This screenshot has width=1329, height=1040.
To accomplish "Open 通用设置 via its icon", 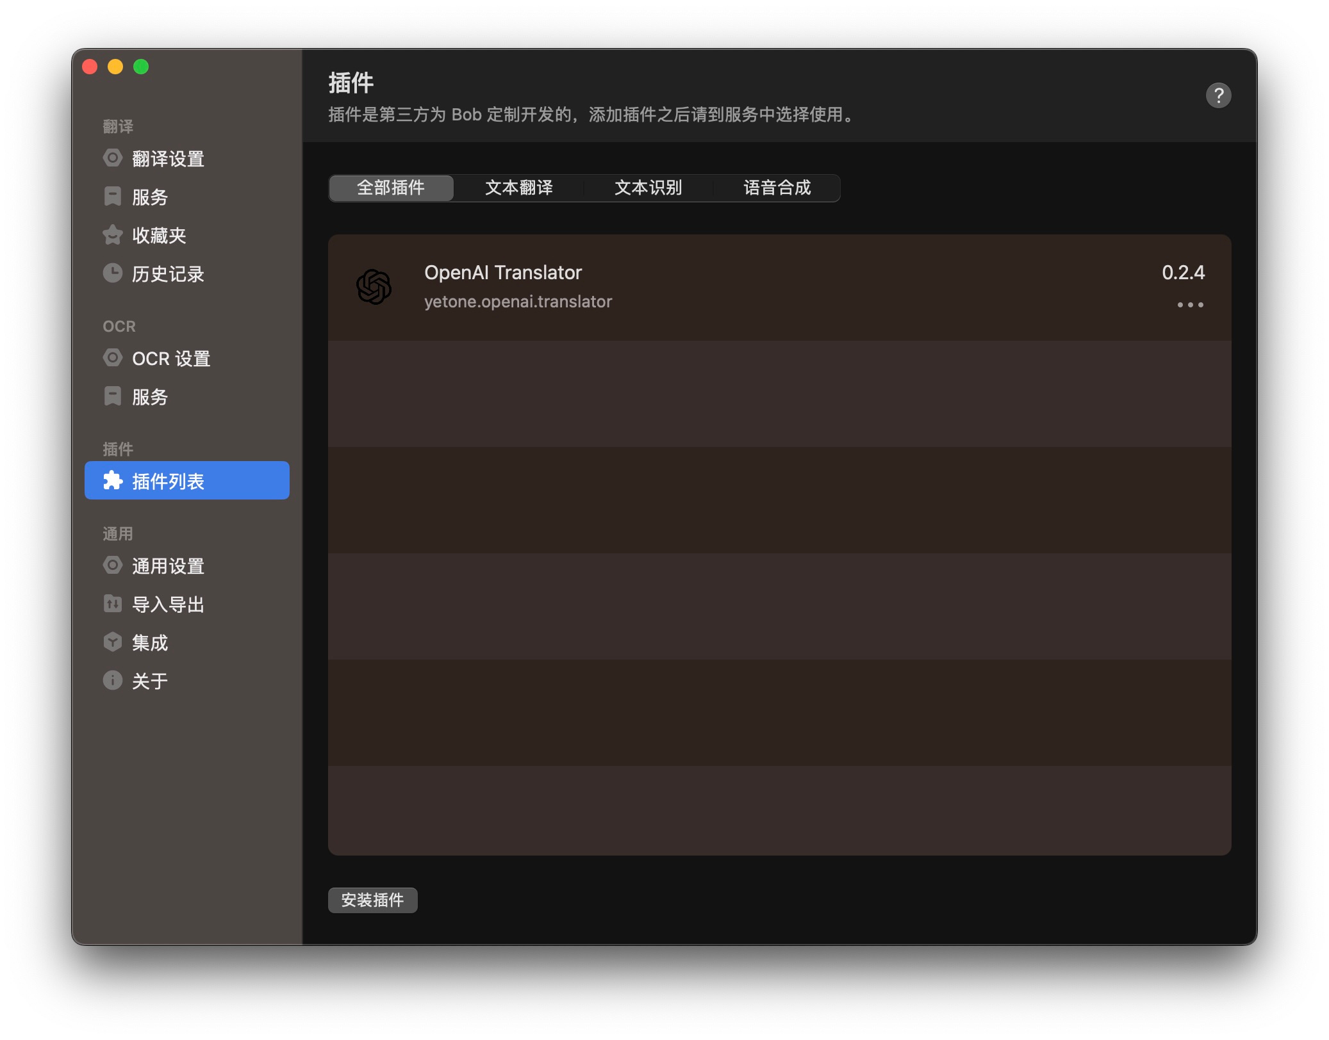I will [x=113, y=565].
